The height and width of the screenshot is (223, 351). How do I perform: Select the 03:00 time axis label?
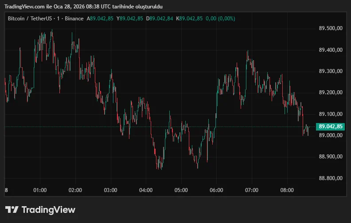click(110, 190)
